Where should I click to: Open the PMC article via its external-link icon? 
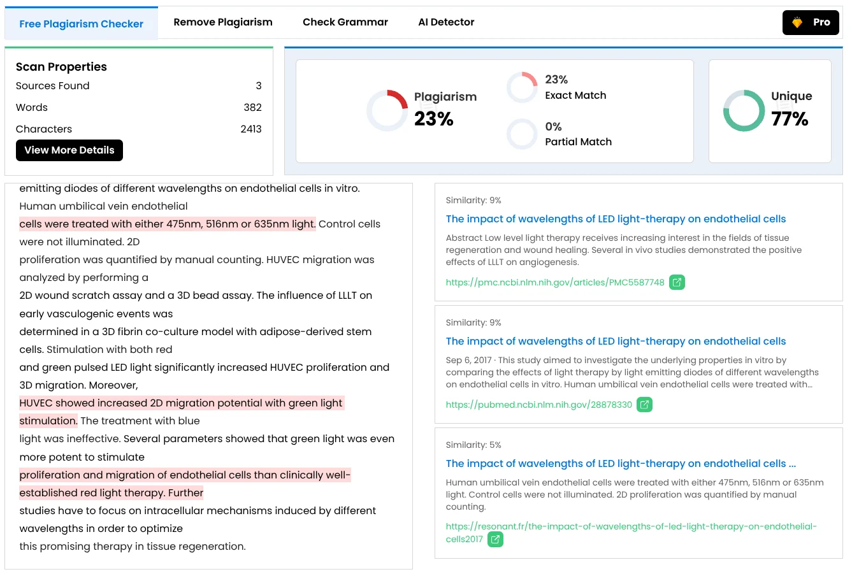coord(677,282)
